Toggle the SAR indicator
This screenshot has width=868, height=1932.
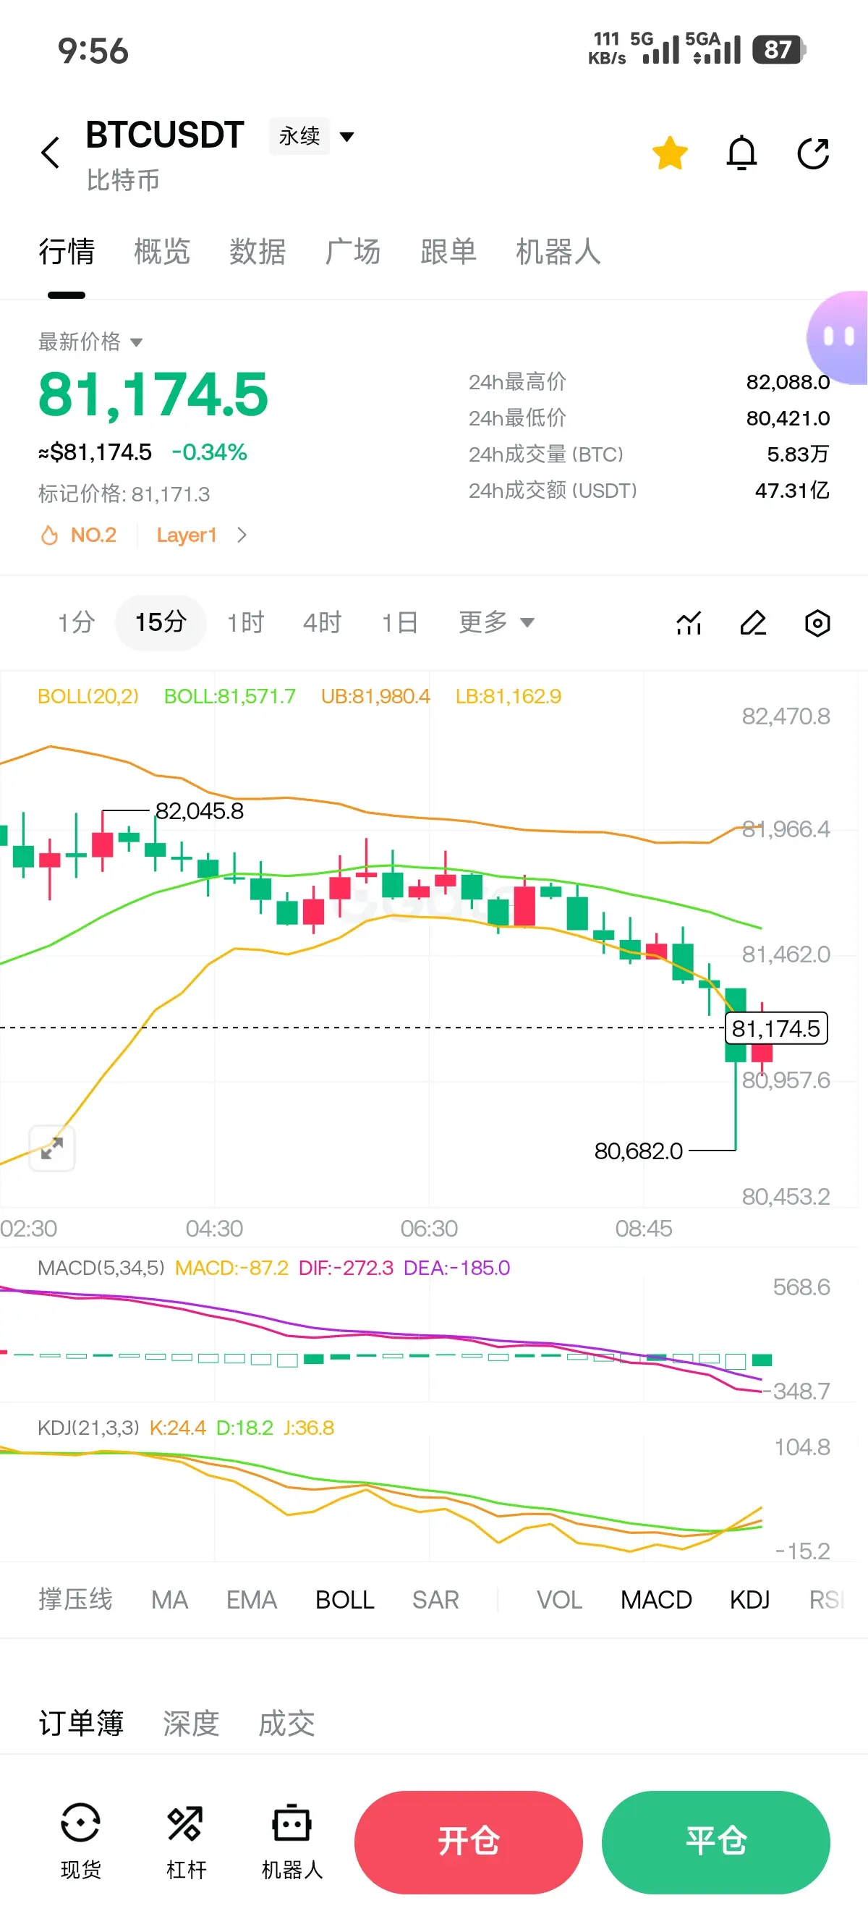435,1600
